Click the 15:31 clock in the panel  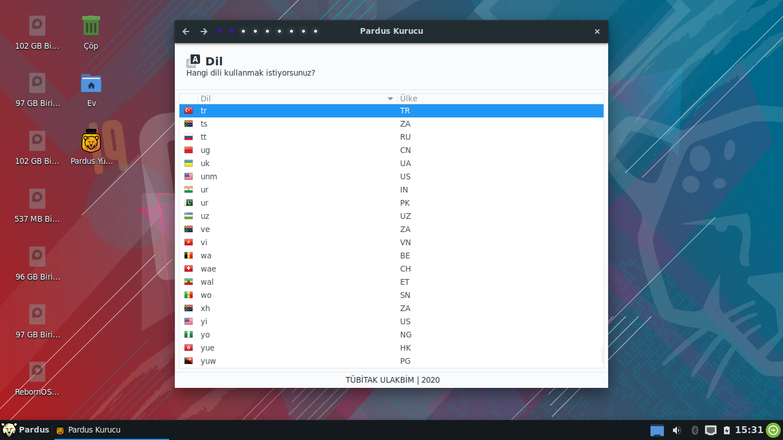click(x=749, y=430)
